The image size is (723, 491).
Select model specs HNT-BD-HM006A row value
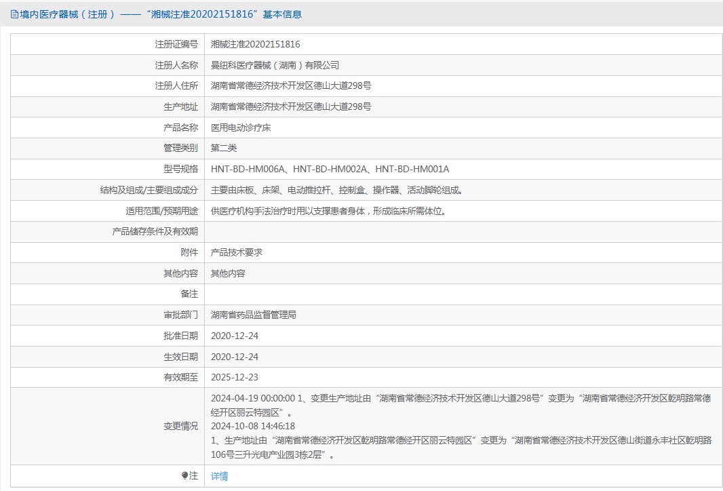tap(330, 169)
